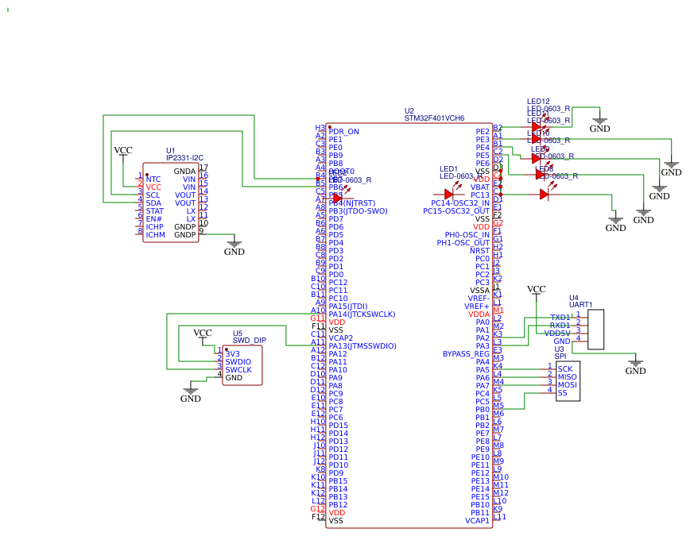Click the PA13(JTMSSWDIO) pin label
Screen dimensions: 690x536
(362, 346)
